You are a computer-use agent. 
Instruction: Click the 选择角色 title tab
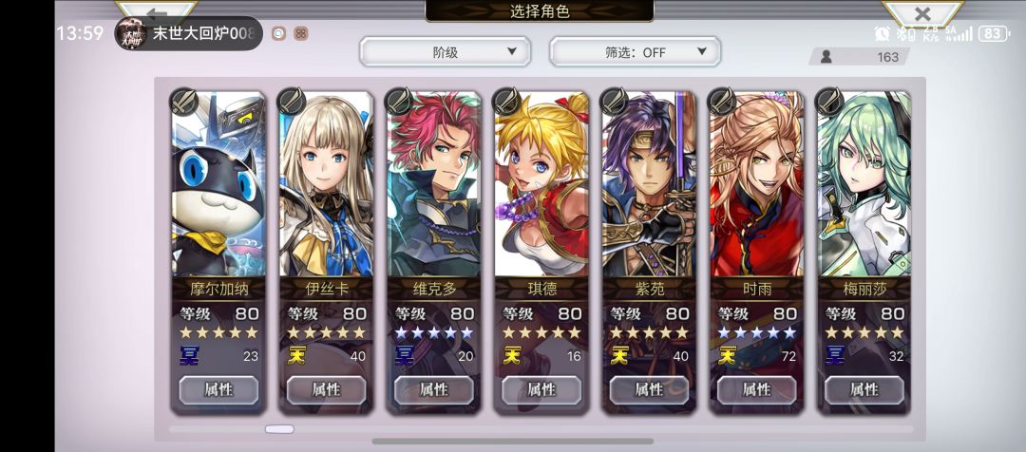540,11
